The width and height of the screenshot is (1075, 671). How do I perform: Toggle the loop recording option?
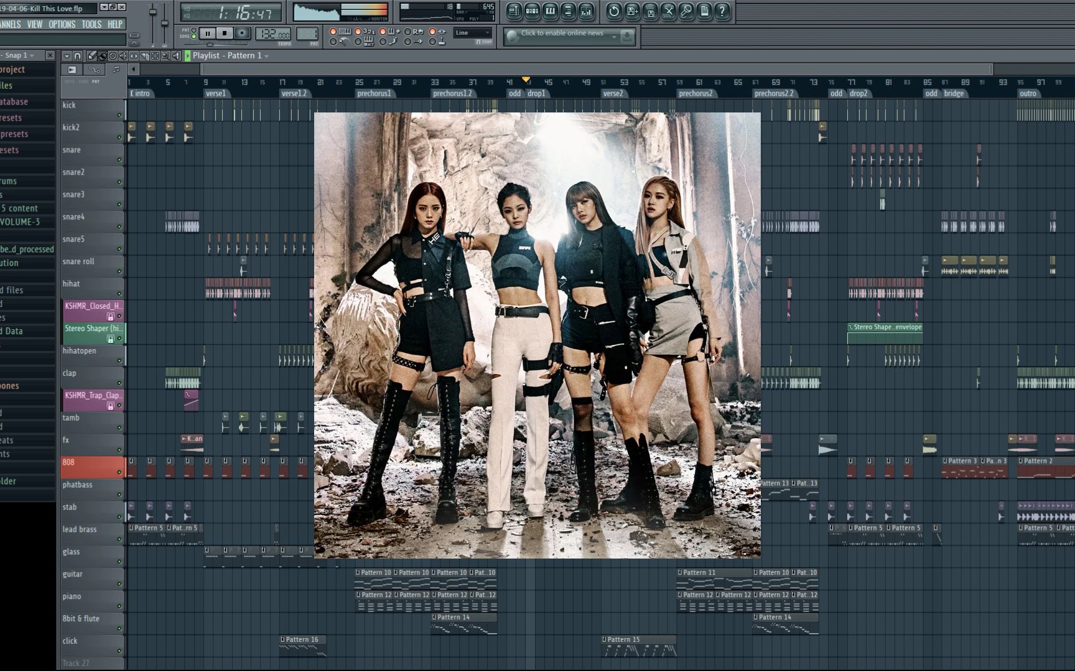pos(408,31)
